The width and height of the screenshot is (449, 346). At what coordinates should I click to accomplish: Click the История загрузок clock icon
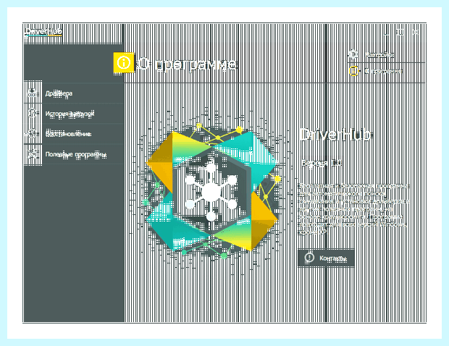point(33,114)
